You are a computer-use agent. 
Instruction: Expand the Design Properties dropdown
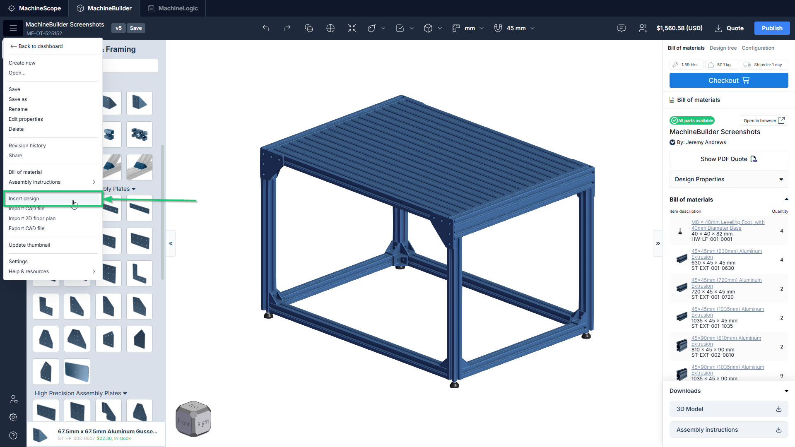pyautogui.click(x=729, y=179)
